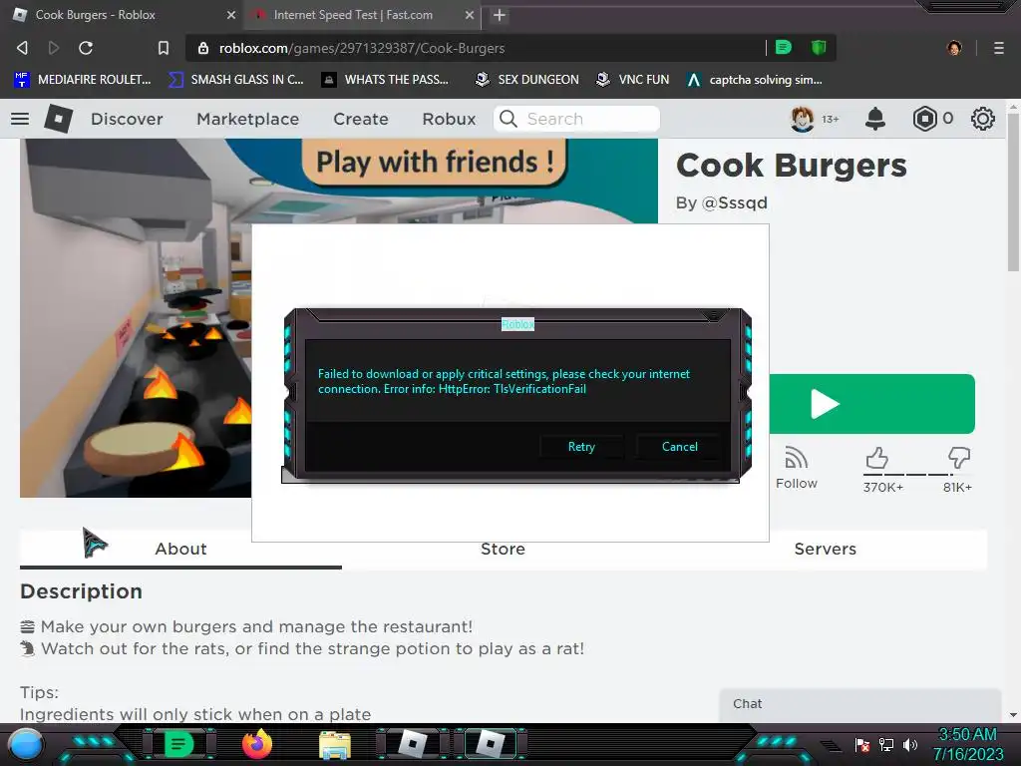This screenshot has height=766, width=1021.
Task: Open the browser profile avatar
Action: coord(954,48)
